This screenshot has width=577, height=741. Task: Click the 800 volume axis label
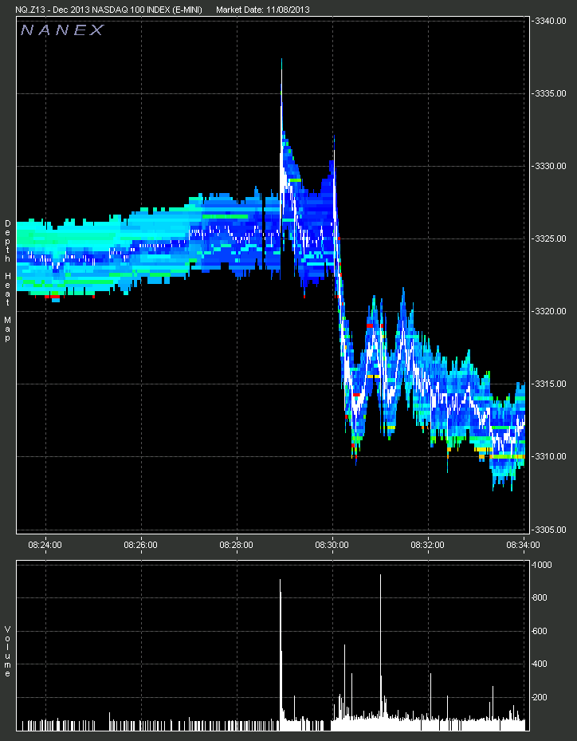tap(542, 597)
